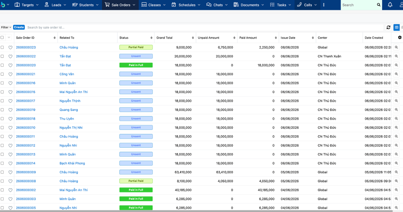The width and height of the screenshot is (403, 212).
Task: Click the notification bell icon
Action: click(x=390, y=5)
